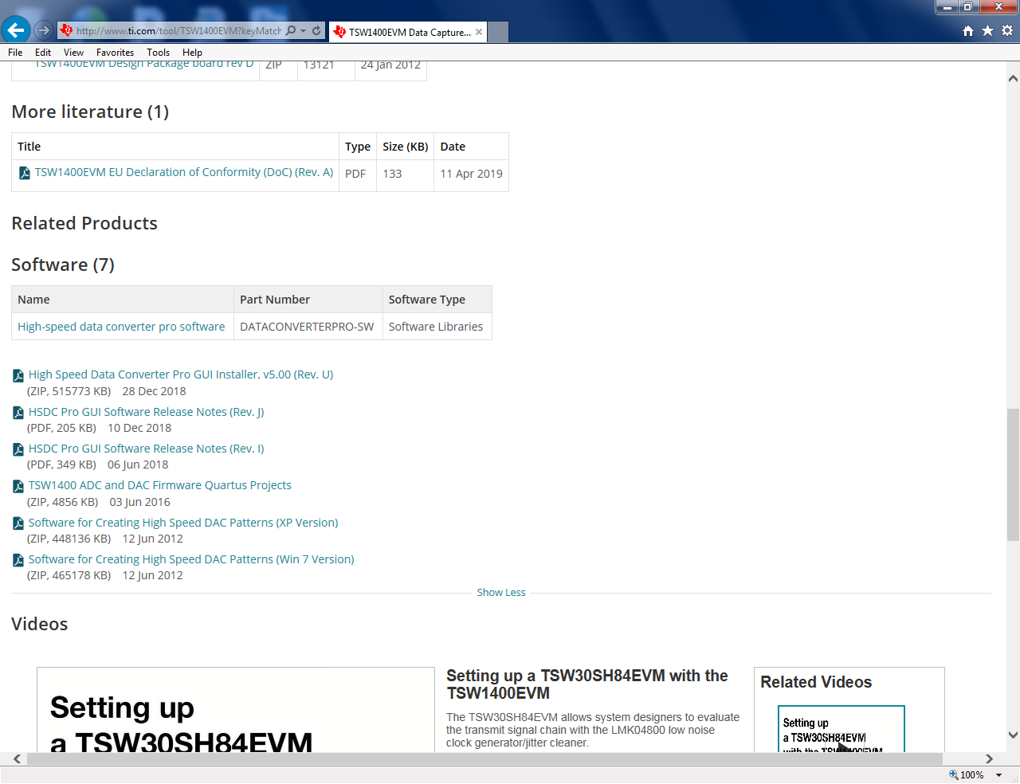
Task: Click the vertical scrollbar down arrow
Action: (1013, 735)
